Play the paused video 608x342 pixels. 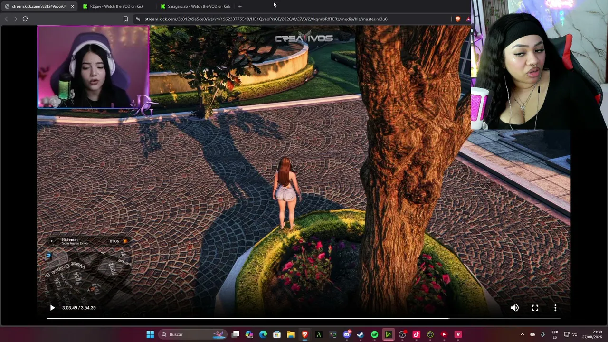point(52,308)
